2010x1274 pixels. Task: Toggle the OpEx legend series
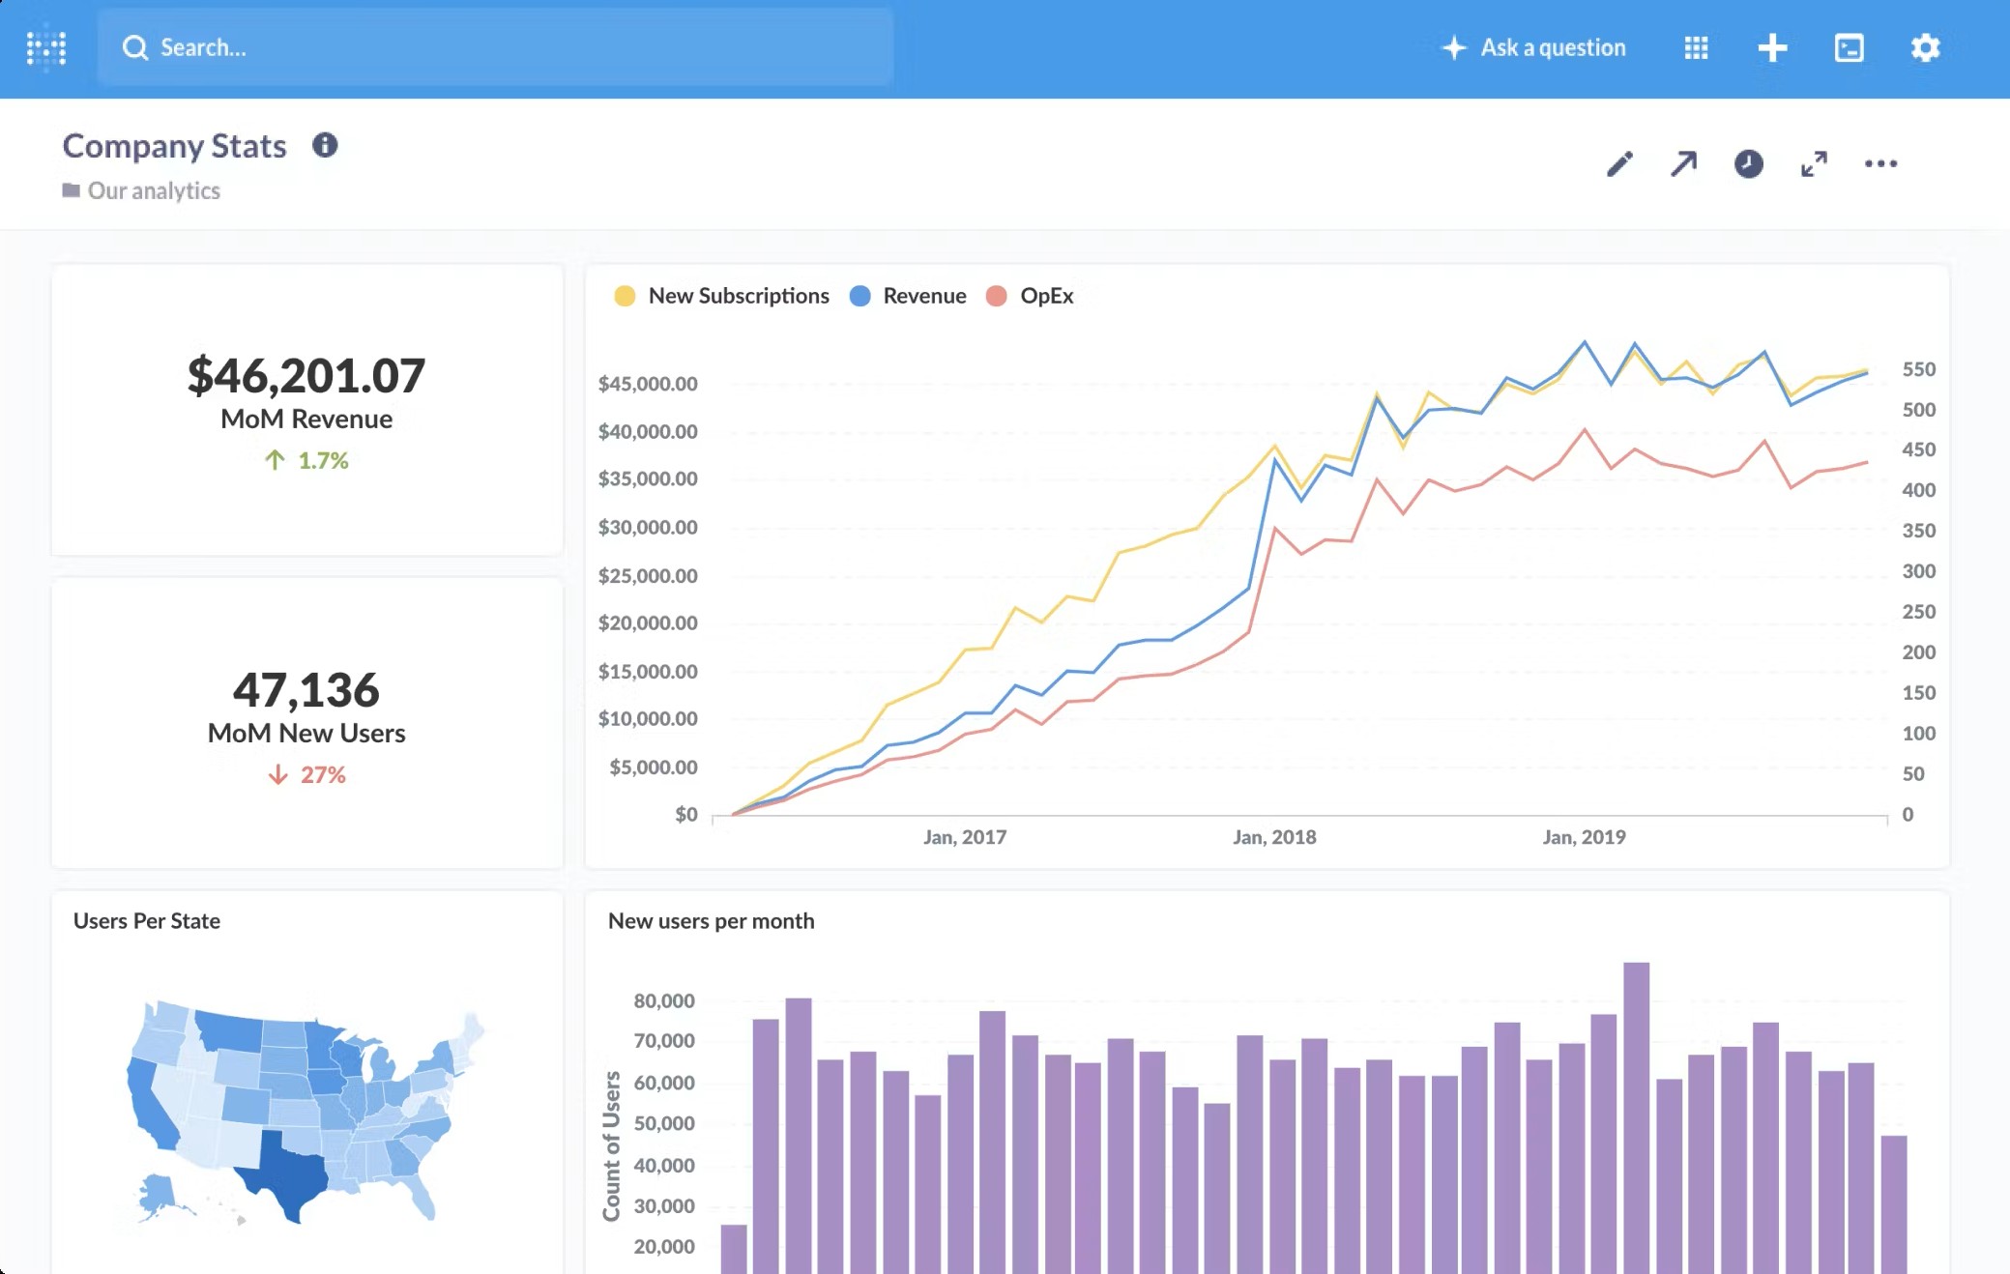(1046, 296)
